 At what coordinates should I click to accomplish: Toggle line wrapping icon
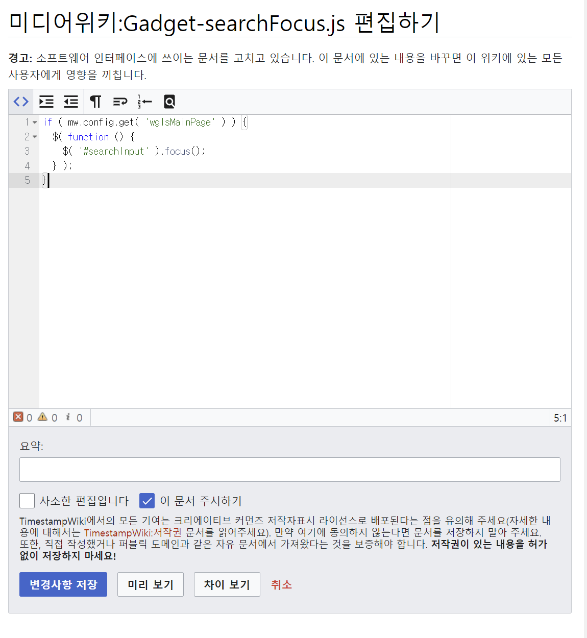pos(120,102)
